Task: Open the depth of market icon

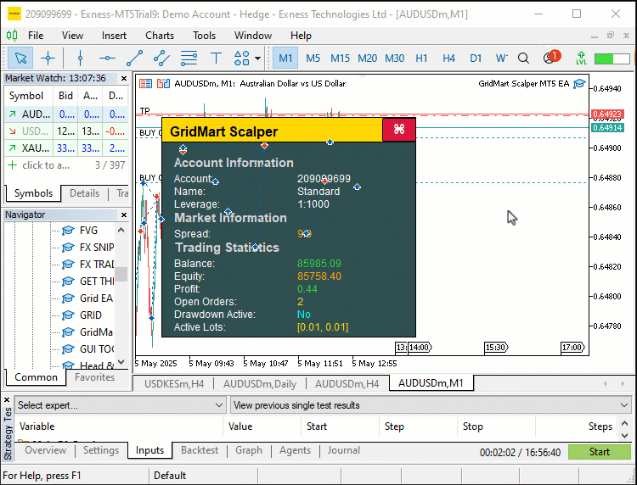Action: 145,84
